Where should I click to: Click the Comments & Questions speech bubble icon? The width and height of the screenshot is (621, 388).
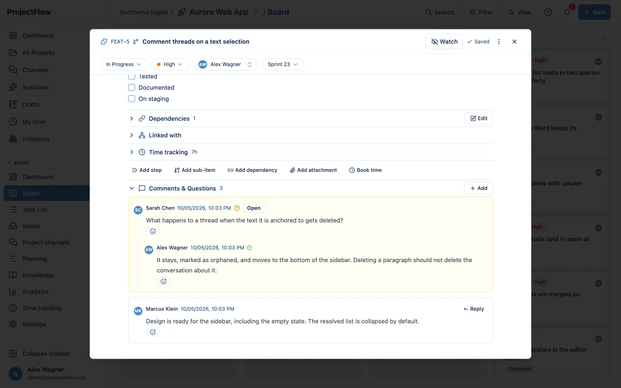pyautogui.click(x=142, y=188)
